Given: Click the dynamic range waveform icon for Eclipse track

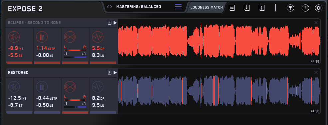Looking at the screenshot, I should click(98, 37).
